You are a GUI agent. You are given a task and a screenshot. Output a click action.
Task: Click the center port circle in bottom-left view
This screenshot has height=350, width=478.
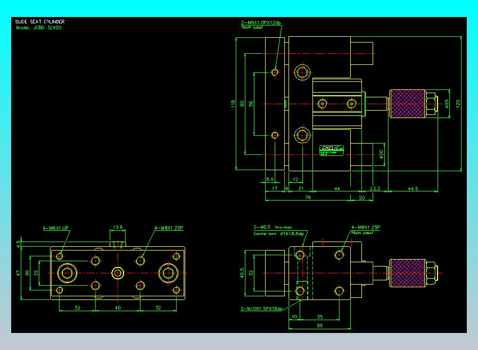pyautogui.click(x=118, y=273)
